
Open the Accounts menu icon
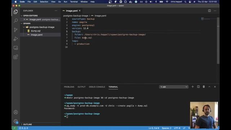tap(16, 112)
